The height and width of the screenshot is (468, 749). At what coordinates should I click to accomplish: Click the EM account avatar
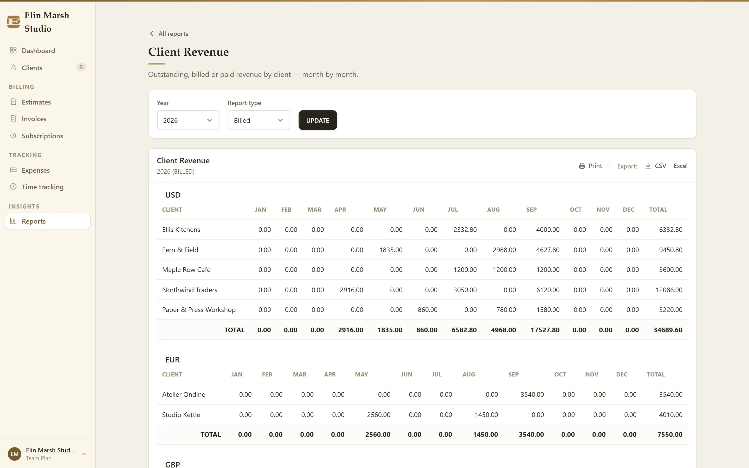(x=14, y=454)
